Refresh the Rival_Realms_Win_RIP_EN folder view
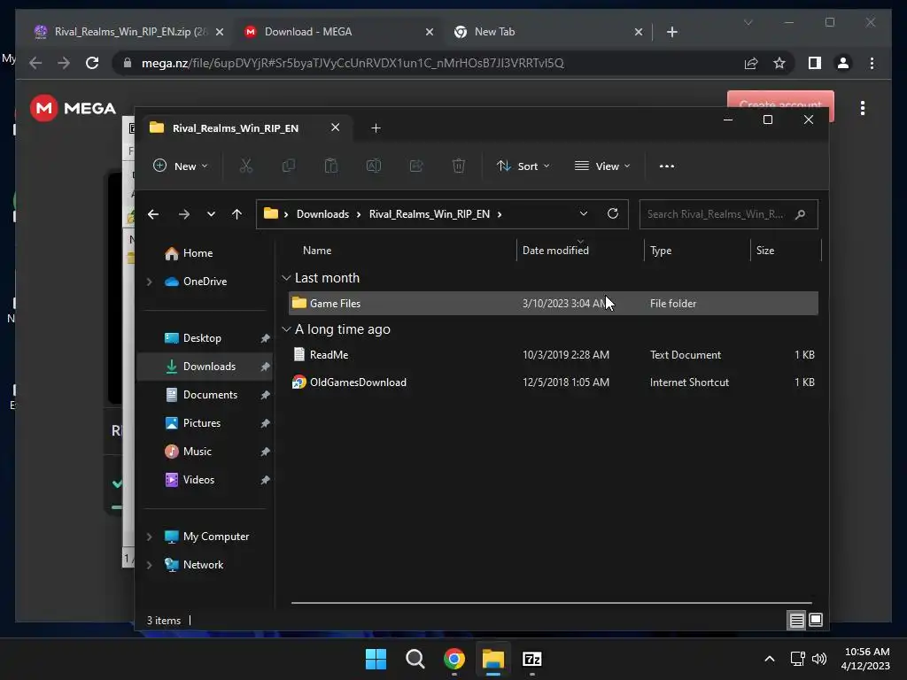 [613, 214]
